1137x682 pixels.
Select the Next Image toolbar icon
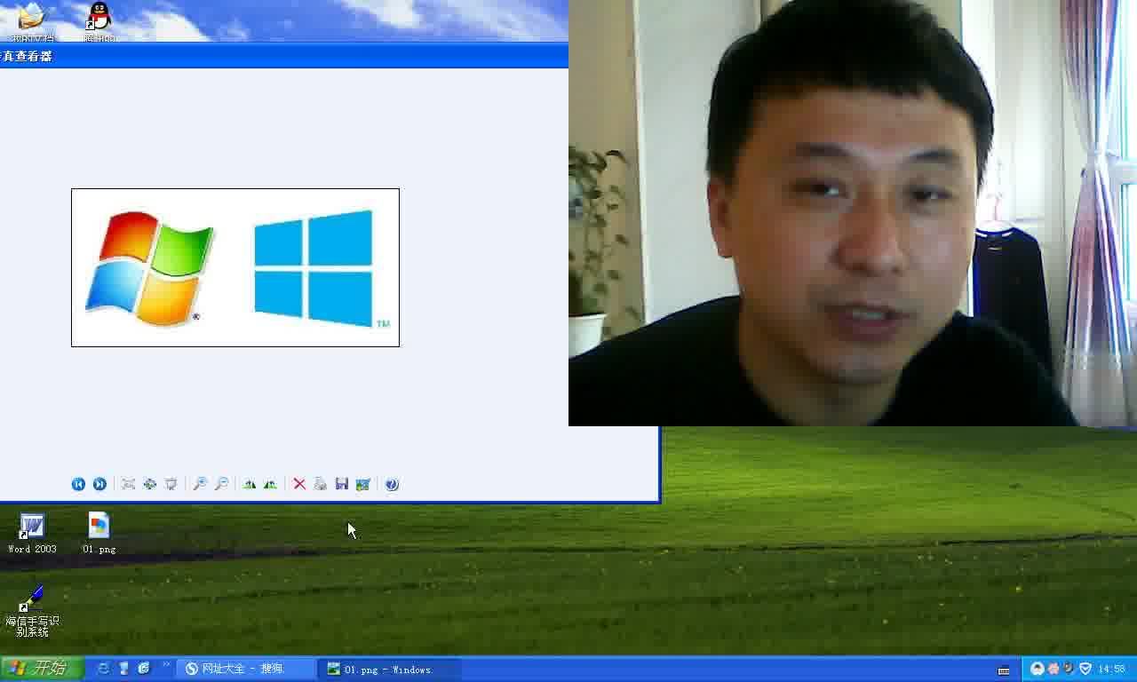click(99, 484)
